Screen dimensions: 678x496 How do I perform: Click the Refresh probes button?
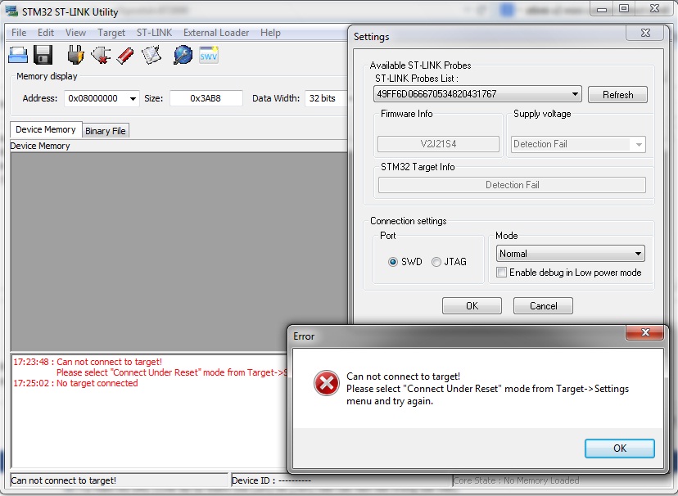[617, 95]
